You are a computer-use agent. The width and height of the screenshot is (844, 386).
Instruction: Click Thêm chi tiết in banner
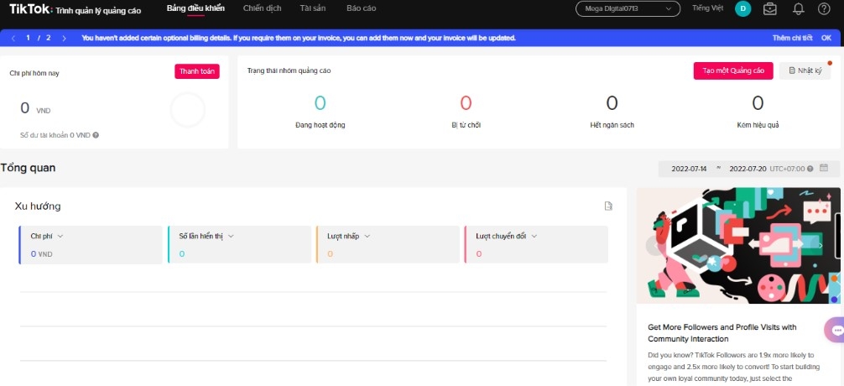(792, 38)
